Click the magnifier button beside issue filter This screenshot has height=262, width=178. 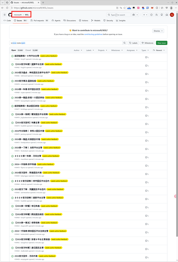pos(124,43)
